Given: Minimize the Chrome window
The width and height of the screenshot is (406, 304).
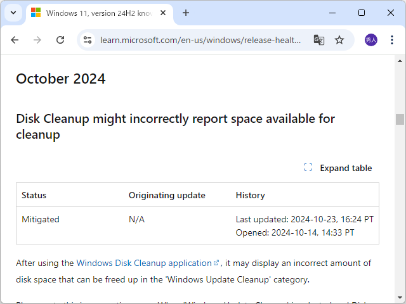Looking at the screenshot, I should (x=332, y=13).
